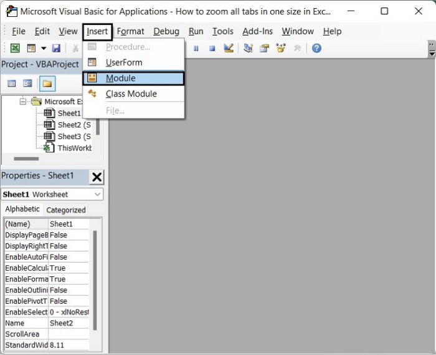Open the Run menu
This screenshot has height=355, width=436.
coord(196,31)
